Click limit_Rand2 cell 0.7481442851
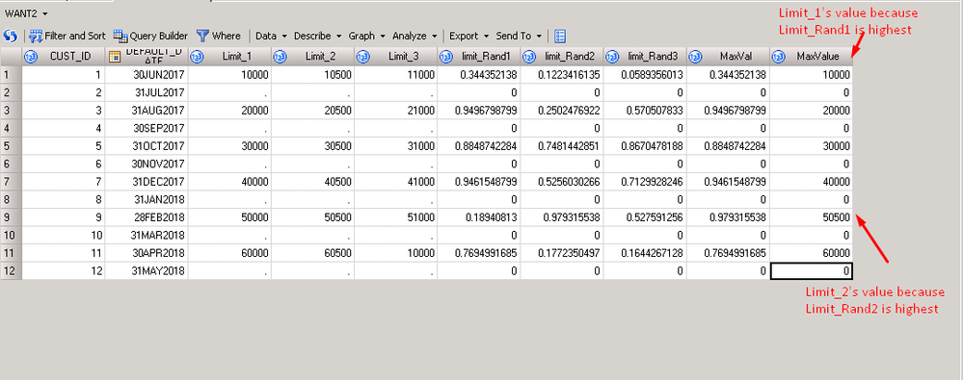The image size is (963, 380). click(x=561, y=146)
